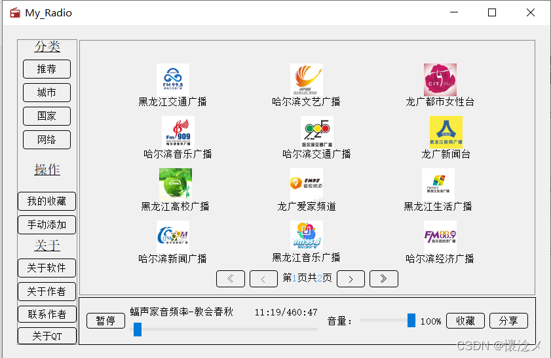Choose the 哈尔滨交通广播 traffic light logo

[x=317, y=132]
